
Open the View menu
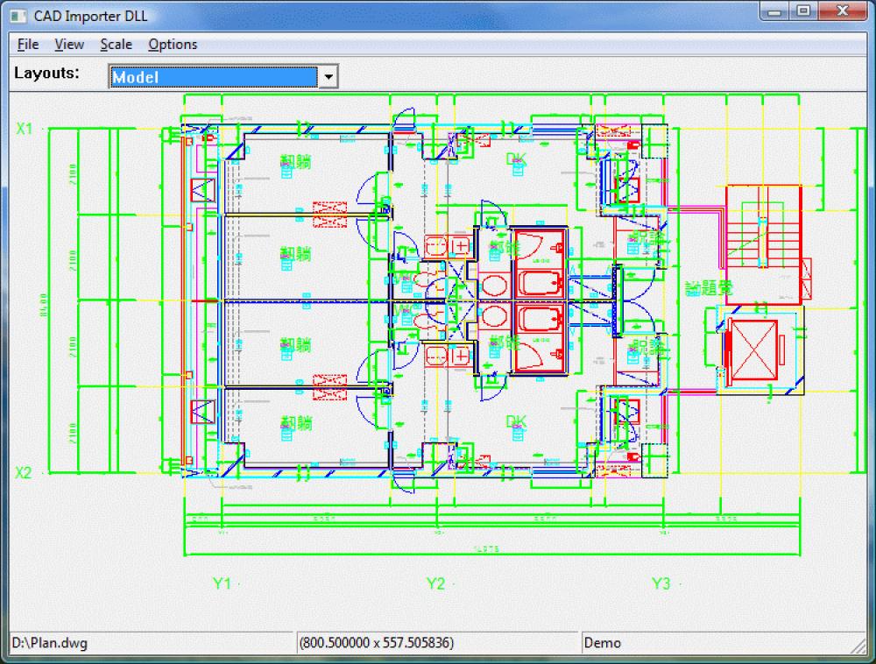click(x=68, y=44)
